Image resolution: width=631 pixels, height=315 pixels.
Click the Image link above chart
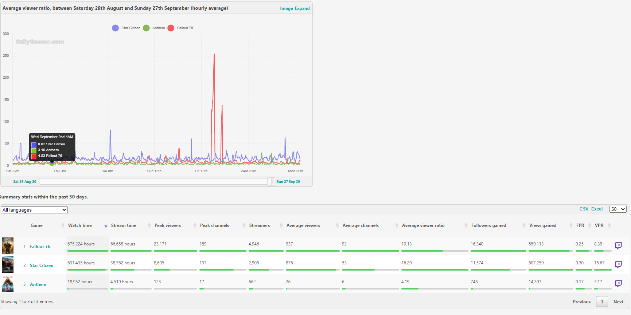(x=287, y=8)
